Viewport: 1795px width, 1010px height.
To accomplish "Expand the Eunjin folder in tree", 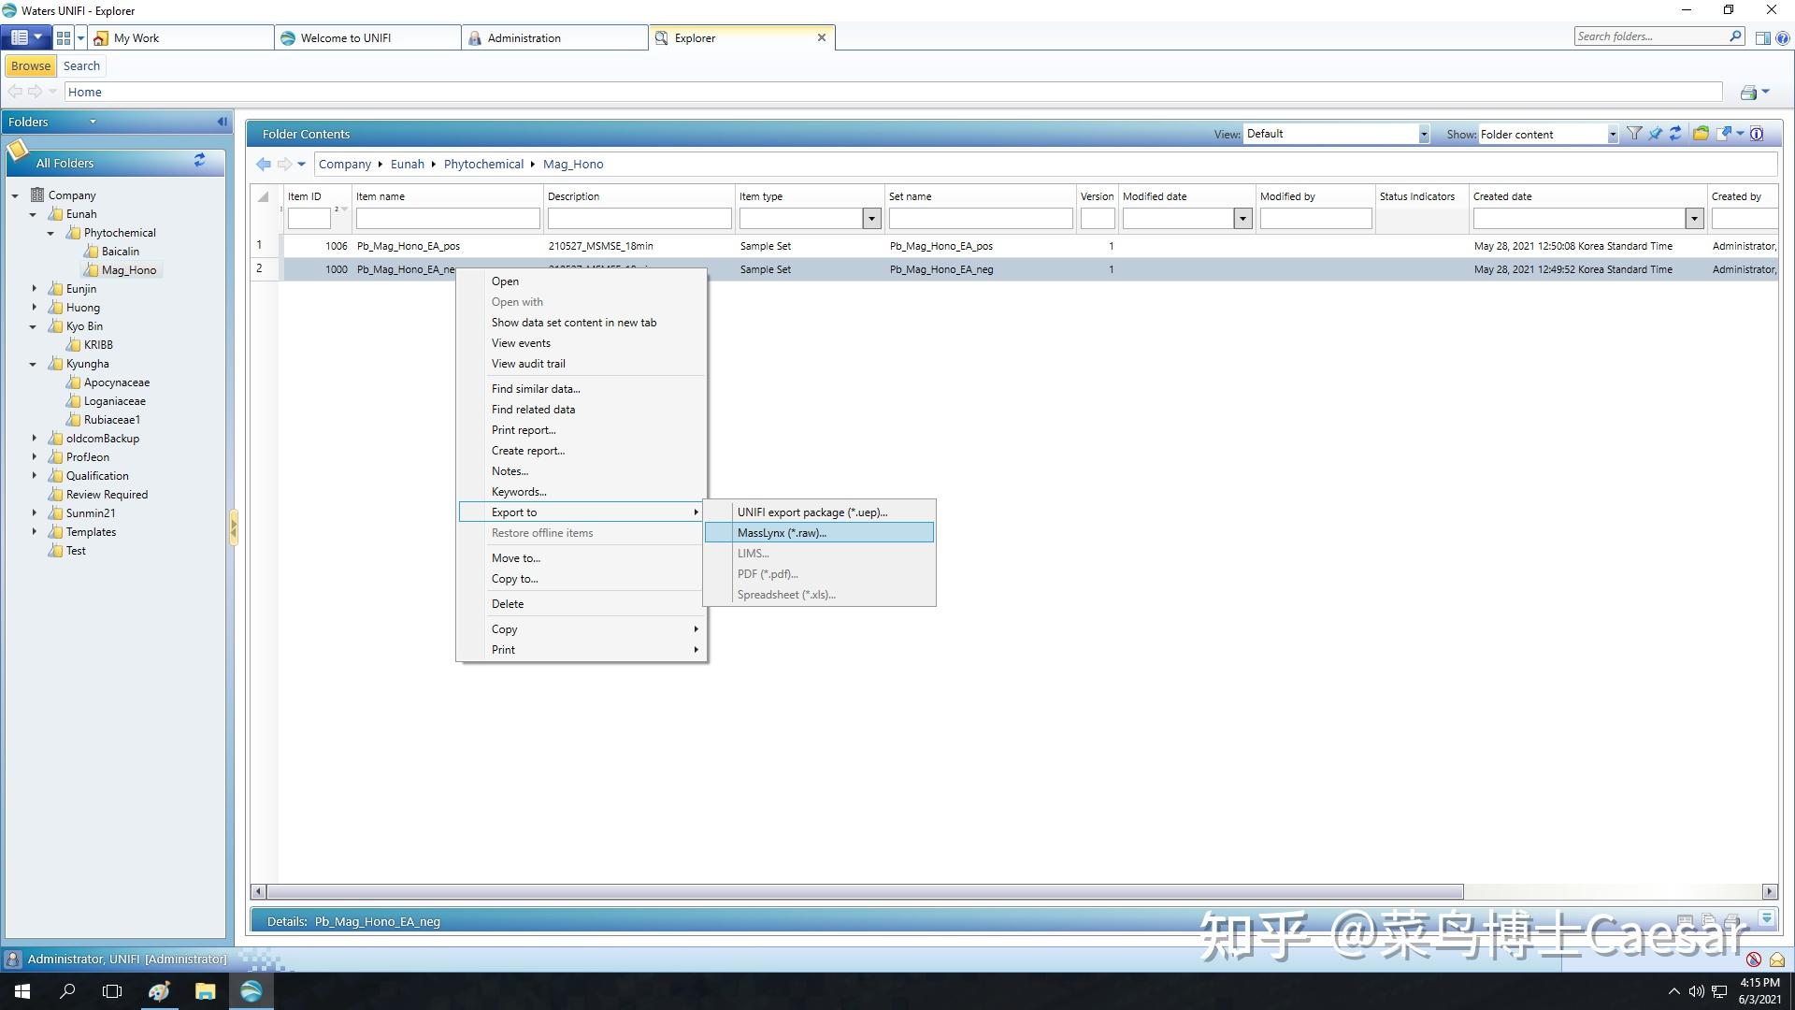I will tap(35, 289).
